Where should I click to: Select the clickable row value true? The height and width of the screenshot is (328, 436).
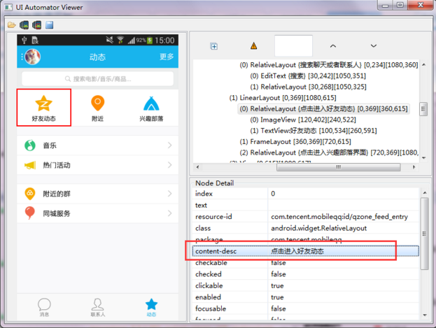pyautogui.click(x=277, y=286)
